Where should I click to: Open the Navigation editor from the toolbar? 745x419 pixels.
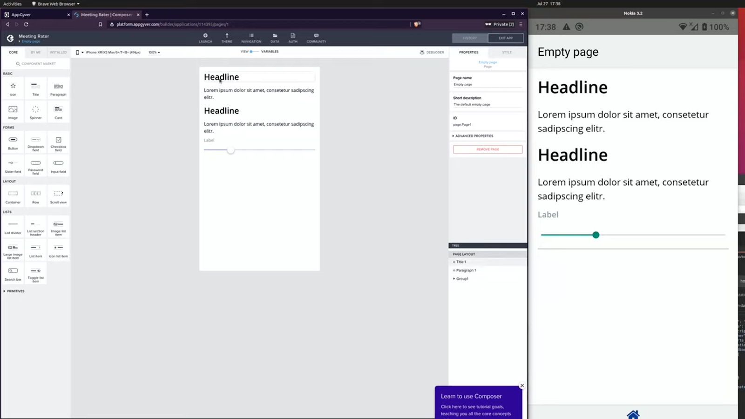point(251,38)
